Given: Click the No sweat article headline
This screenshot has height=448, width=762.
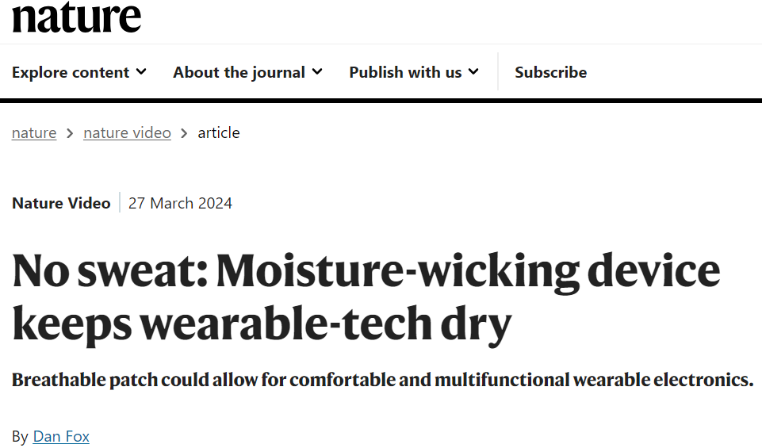Looking at the screenshot, I should click(x=366, y=297).
